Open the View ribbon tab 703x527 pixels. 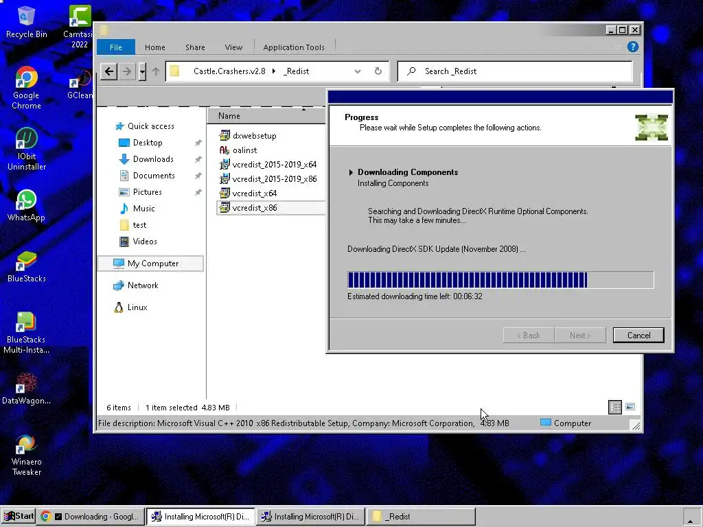click(233, 47)
